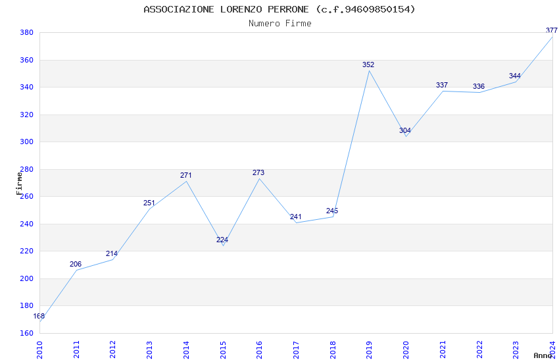Click the y-axis value 280
This screenshot has width=559, height=362.
(x=26, y=169)
